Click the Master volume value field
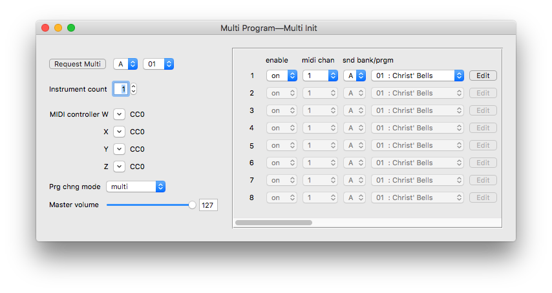 coord(208,205)
